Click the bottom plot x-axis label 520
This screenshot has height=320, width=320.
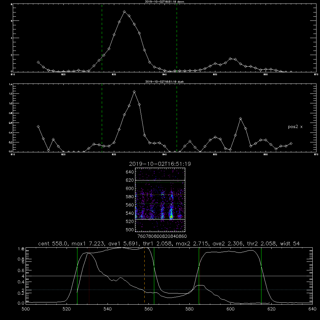tap(67, 309)
